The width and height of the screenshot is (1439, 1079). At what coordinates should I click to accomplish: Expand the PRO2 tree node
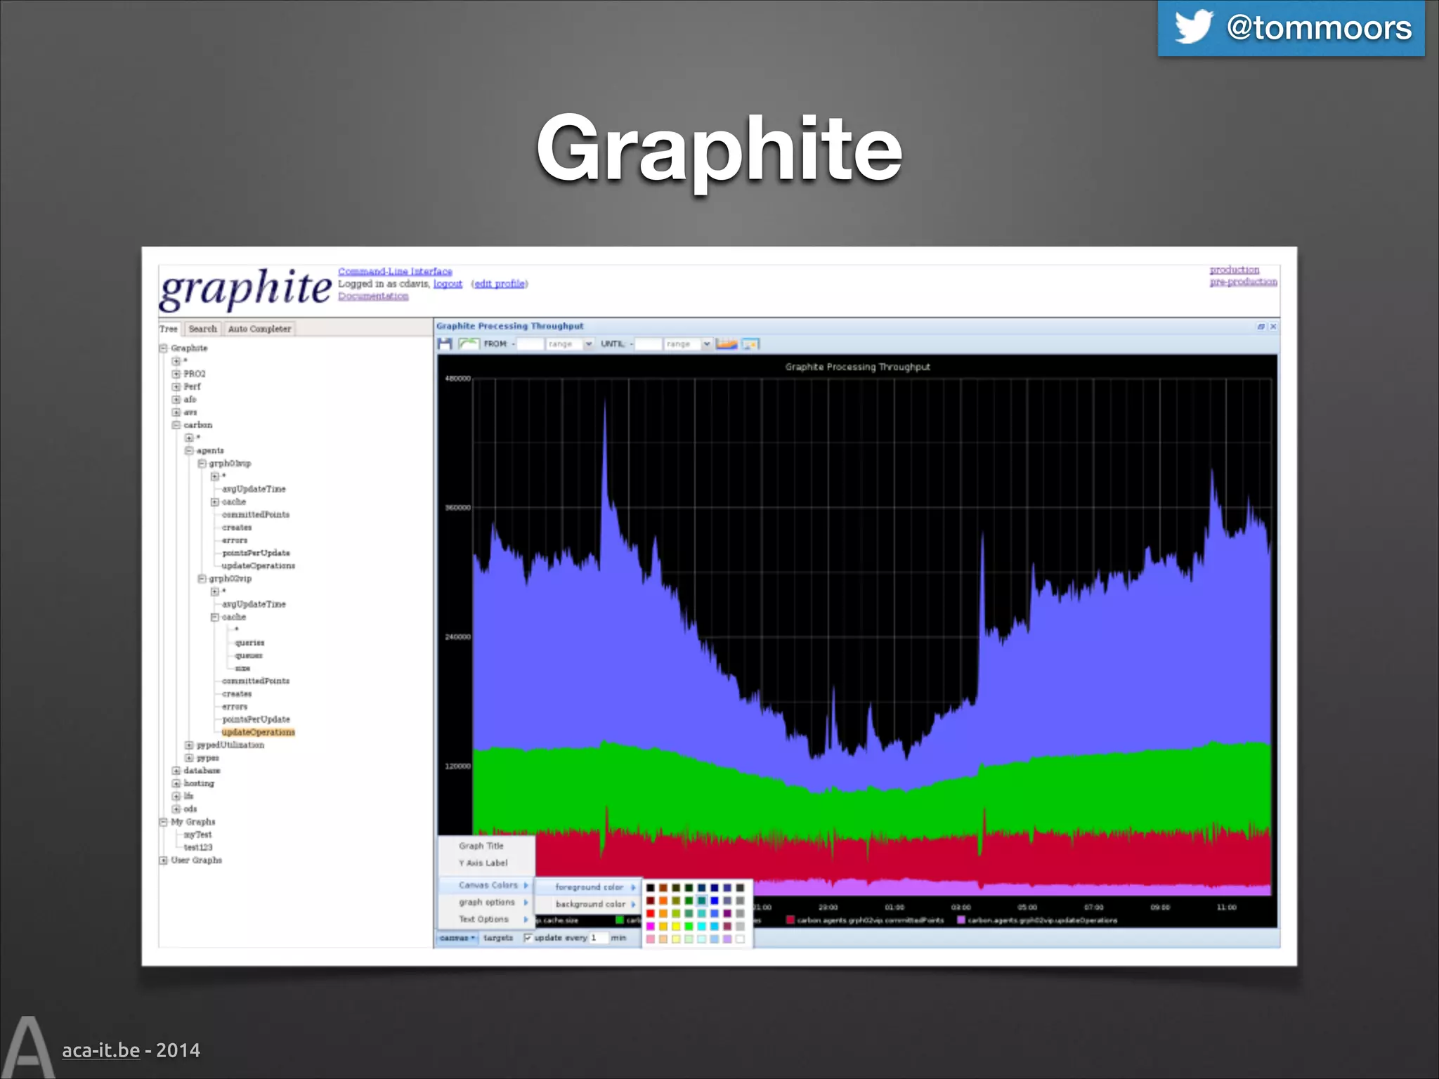(x=176, y=374)
